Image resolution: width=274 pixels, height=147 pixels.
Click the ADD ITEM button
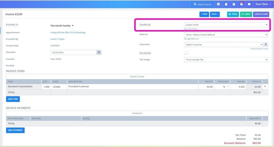coord(13,99)
